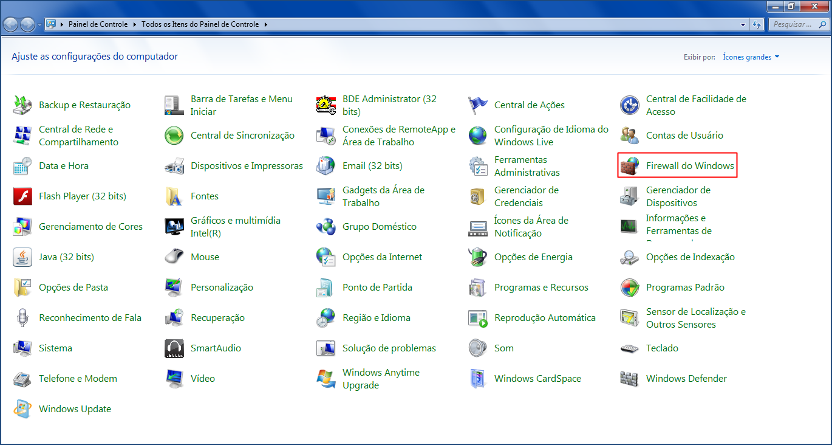Open the Recuperação link
The image size is (832, 445).
coord(217,318)
